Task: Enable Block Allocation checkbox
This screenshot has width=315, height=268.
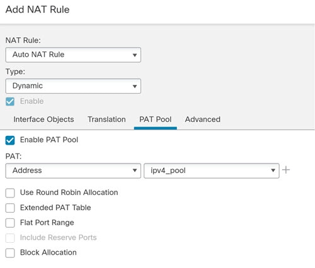Action: (x=10, y=253)
